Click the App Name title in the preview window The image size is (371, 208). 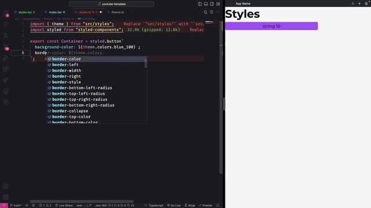coord(243,3)
